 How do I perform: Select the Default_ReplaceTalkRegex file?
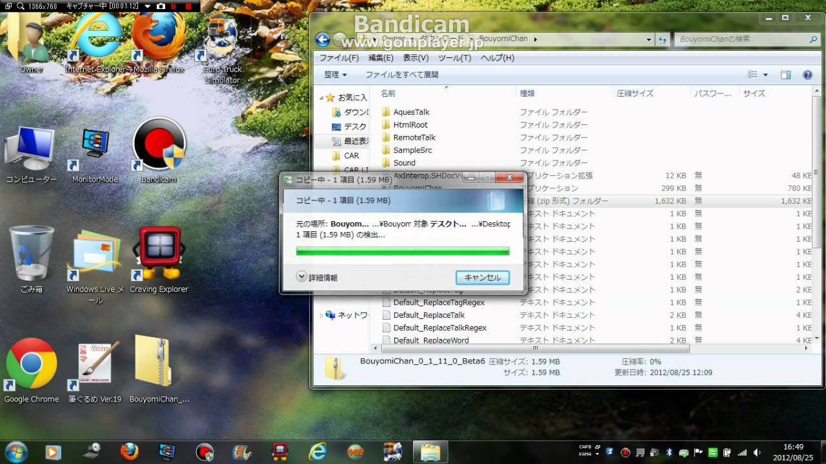point(440,327)
